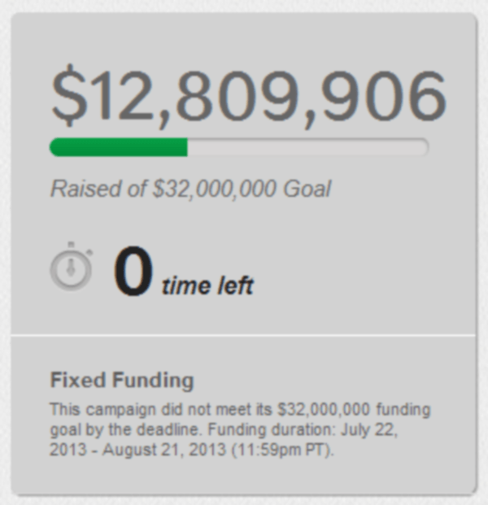Click the green filled portion of progress bar
Image resolution: width=488 pixels, height=505 pixels.
(x=119, y=147)
